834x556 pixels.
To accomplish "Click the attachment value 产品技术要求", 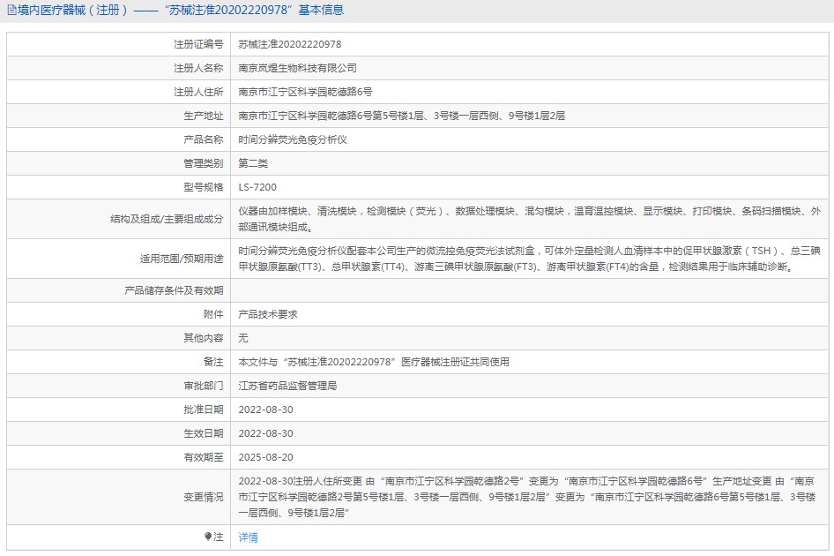I will pyautogui.click(x=268, y=314).
